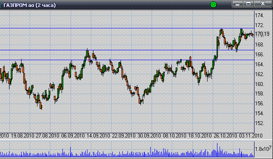
Task: Click the date label 18.10.2010
Action: click(200, 135)
